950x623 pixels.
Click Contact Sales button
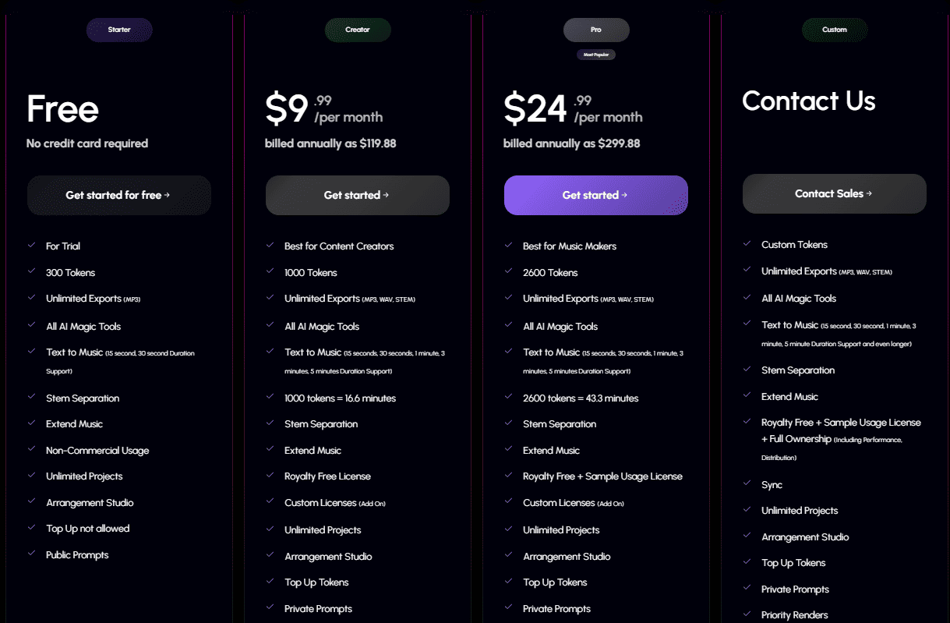click(x=834, y=193)
